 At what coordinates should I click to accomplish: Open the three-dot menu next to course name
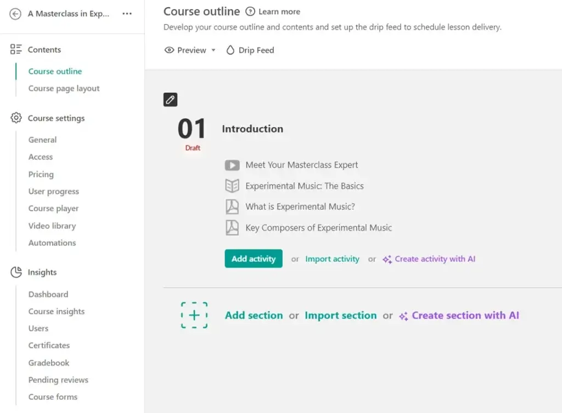click(x=126, y=13)
